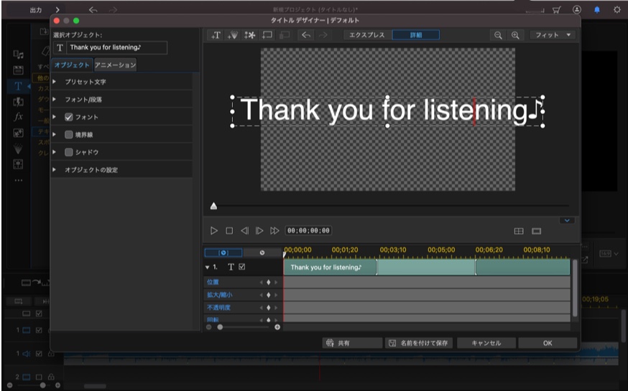Stop the title preview playback
The image size is (628, 391).
[x=229, y=231]
